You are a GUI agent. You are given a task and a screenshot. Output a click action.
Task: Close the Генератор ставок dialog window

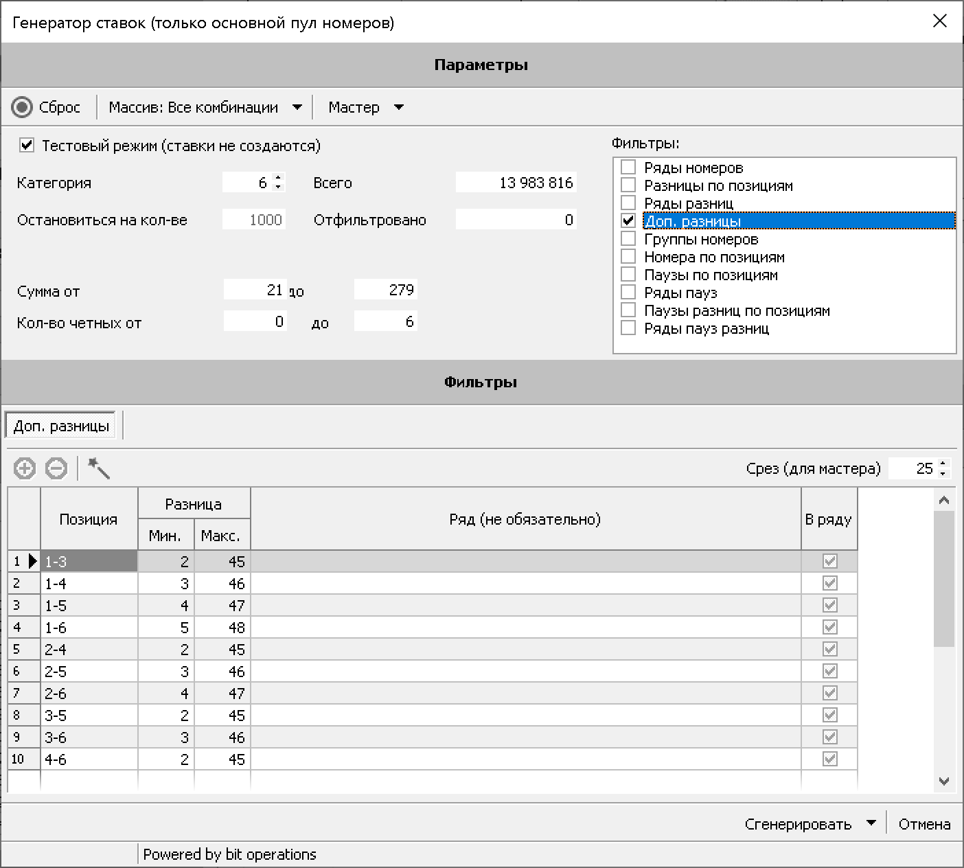939,21
